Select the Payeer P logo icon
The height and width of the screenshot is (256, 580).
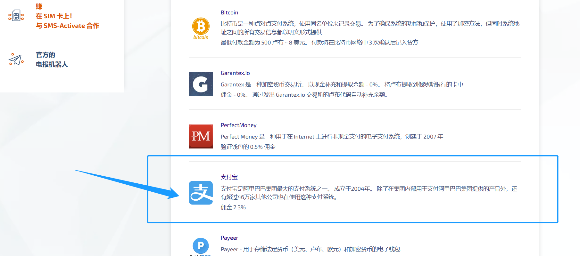tap(201, 247)
